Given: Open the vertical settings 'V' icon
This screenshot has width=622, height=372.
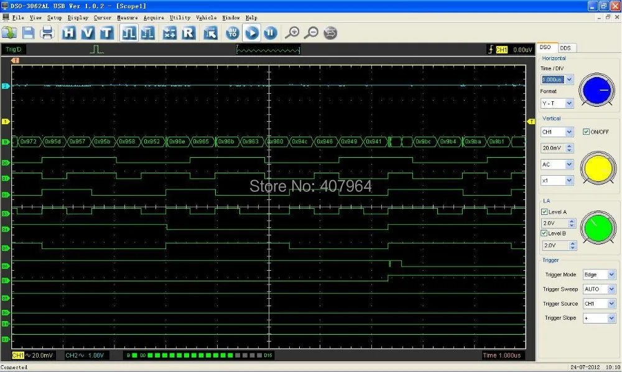Looking at the screenshot, I should pos(88,33).
